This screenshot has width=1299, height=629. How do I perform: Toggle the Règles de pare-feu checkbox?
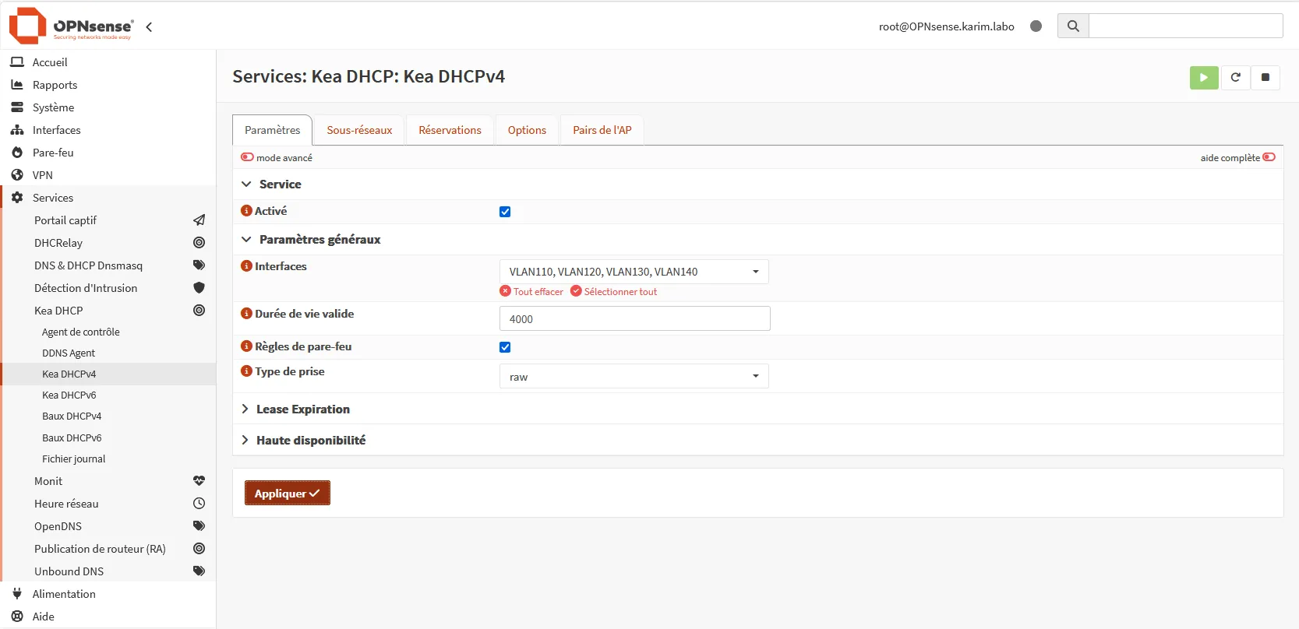point(505,347)
